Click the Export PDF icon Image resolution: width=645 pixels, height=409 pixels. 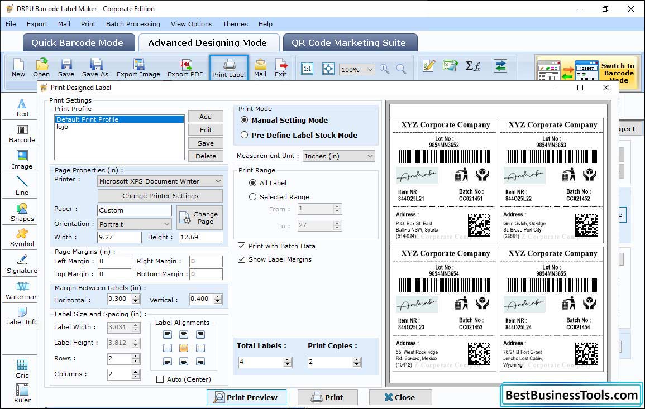pyautogui.click(x=185, y=68)
